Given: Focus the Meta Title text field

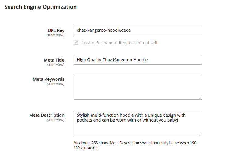Looking at the screenshot, I should tap(138, 60).
